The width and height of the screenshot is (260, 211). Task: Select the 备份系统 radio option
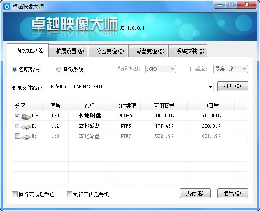tap(59, 69)
